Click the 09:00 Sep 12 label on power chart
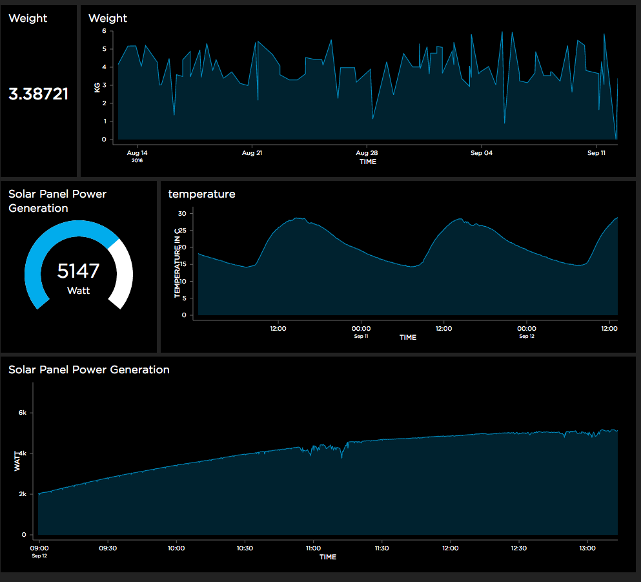The width and height of the screenshot is (641, 582). 39,552
